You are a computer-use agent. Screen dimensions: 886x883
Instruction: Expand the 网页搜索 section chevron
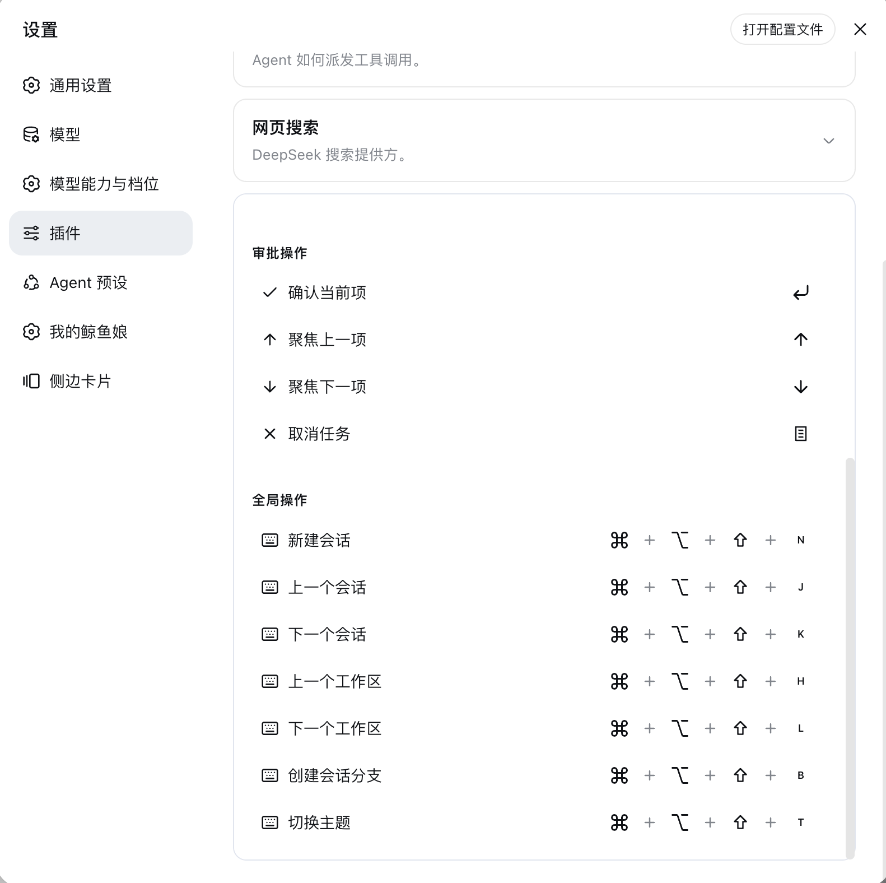point(829,141)
